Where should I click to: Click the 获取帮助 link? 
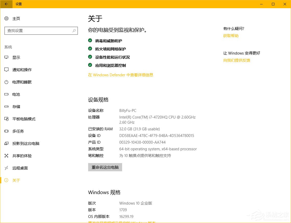pos(231,36)
